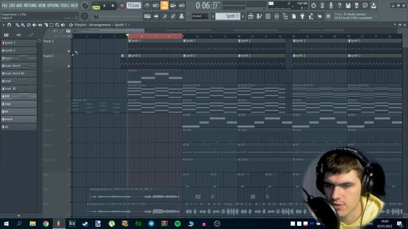Adjust the main volume knob

pos(85,5)
